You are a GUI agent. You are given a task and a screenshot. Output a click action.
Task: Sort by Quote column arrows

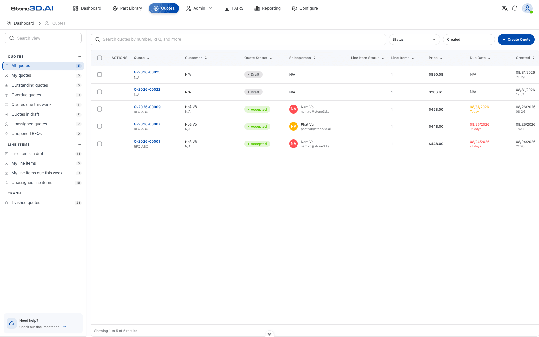pyautogui.click(x=148, y=58)
